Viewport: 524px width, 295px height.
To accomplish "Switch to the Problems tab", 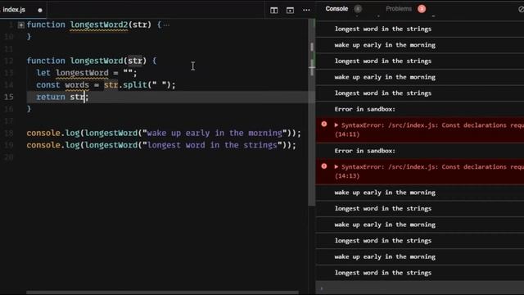I will pos(399,9).
